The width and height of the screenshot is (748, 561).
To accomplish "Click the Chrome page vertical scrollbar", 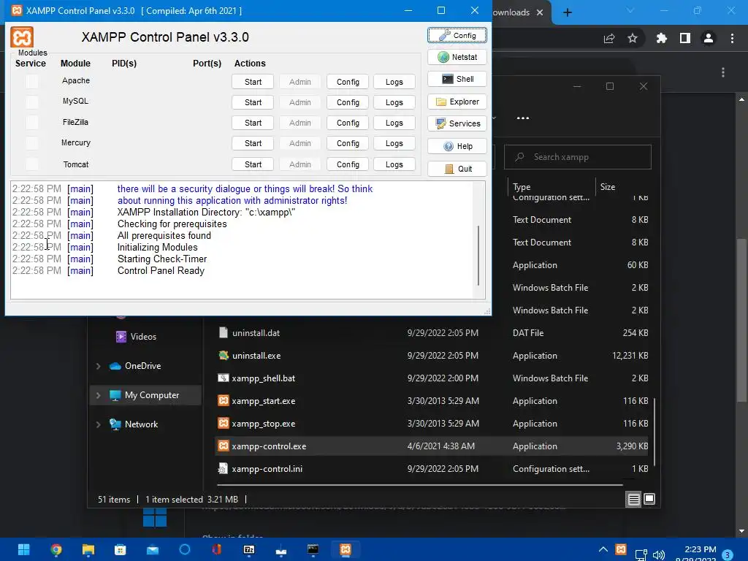I will (x=741, y=320).
